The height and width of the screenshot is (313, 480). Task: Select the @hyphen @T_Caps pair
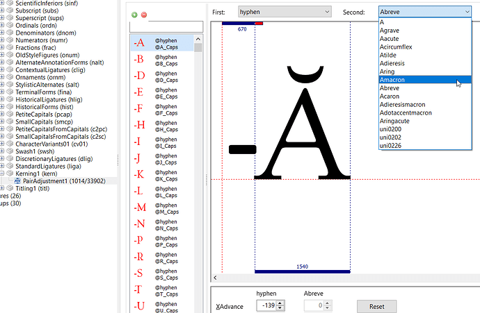click(162, 290)
